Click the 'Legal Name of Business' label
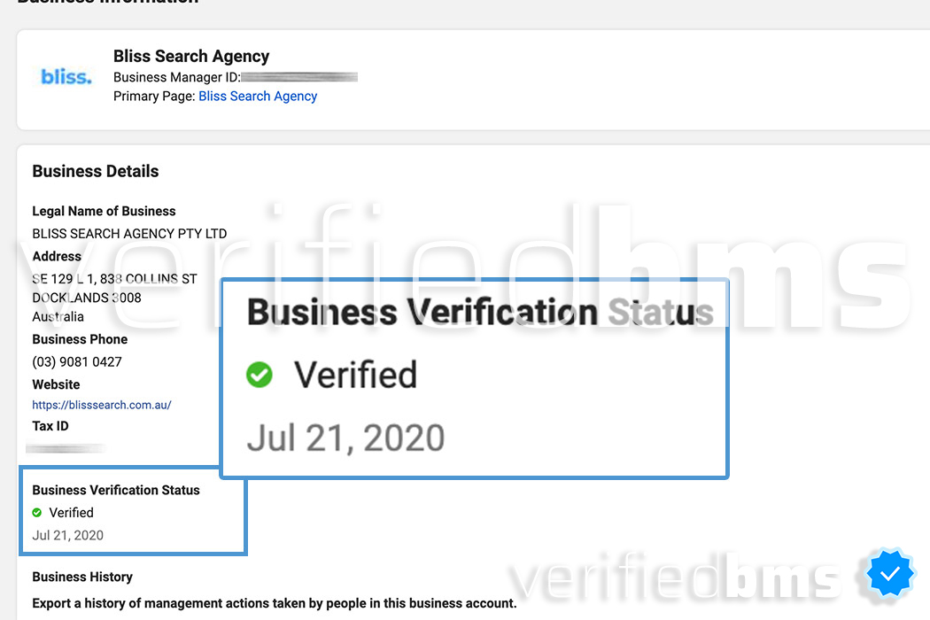 click(104, 211)
